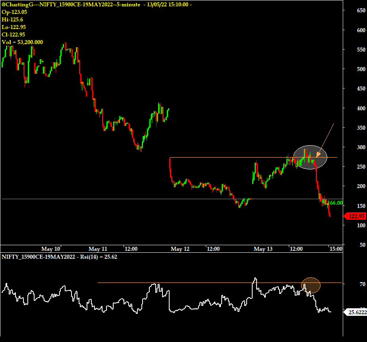The height and width of the screenshot is (342, 367).
Task: Select the May 12 date on time axis
Action: [180, 249]
